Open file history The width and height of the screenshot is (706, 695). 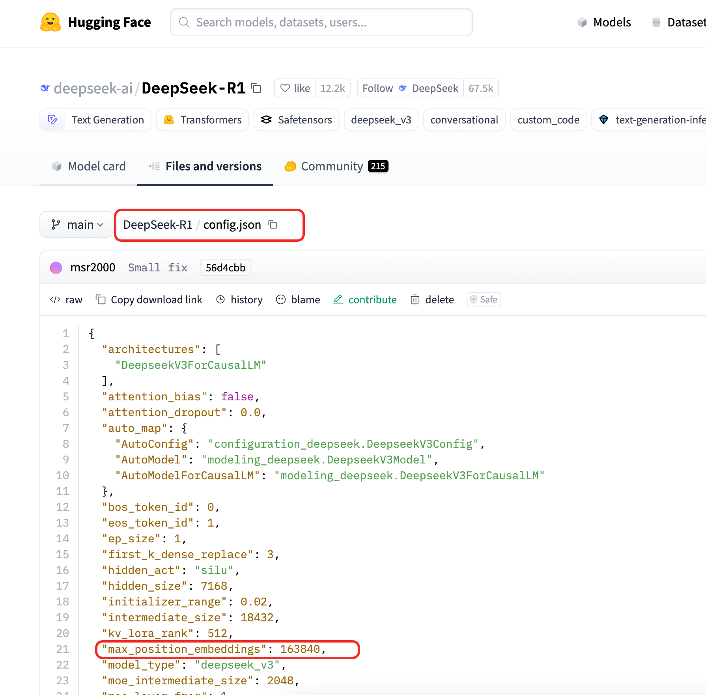[240, 300]
